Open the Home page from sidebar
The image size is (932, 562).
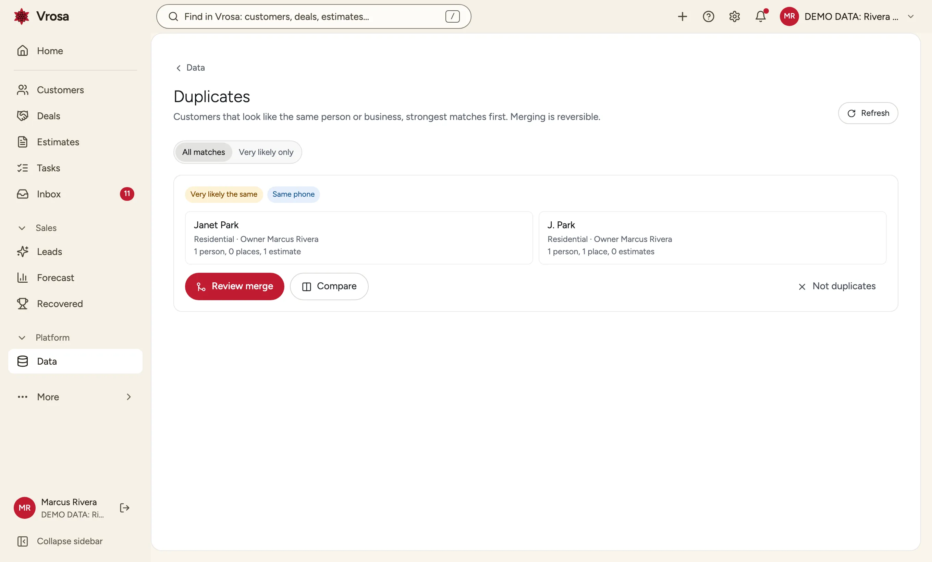click(75, 51)
